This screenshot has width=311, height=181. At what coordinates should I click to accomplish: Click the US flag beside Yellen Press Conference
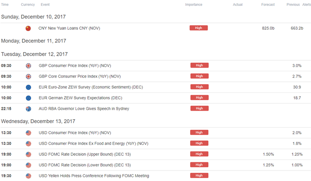point(28,176)
